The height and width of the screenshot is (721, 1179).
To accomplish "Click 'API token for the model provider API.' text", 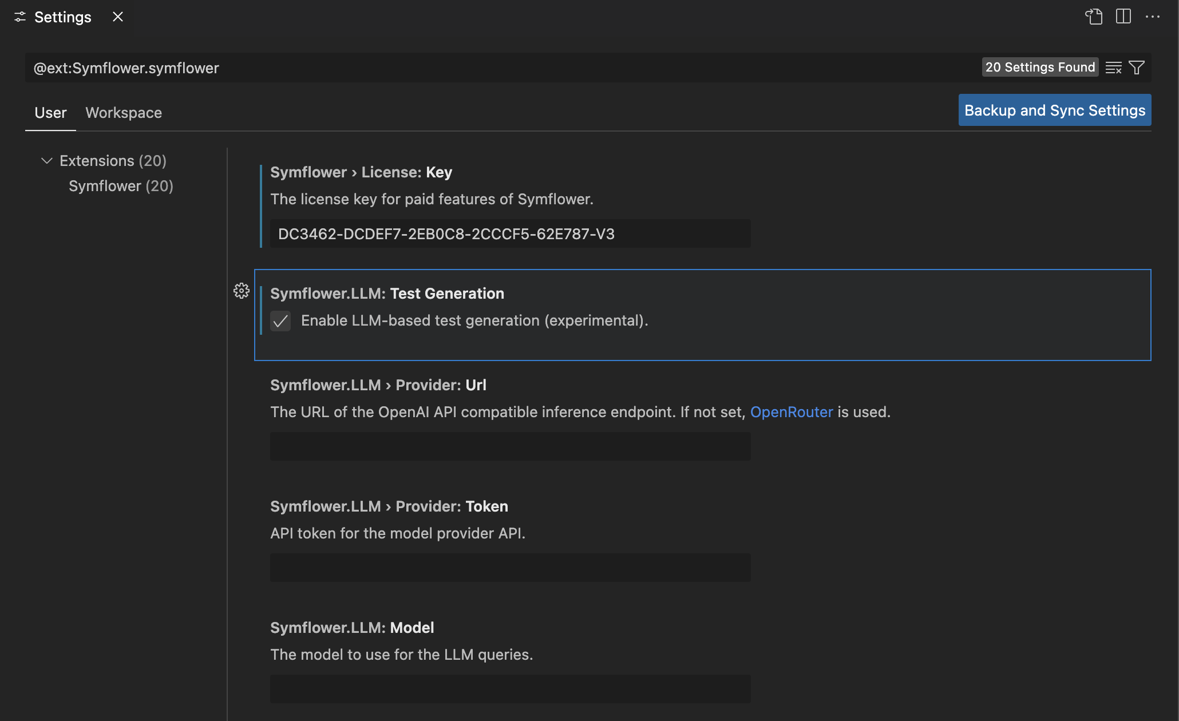I will (398, 533).
